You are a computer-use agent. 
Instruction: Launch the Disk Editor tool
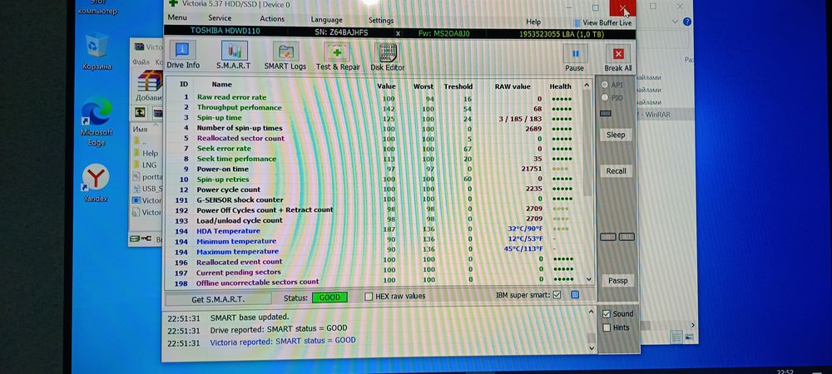pyautogui.click(x=388, y=57)
